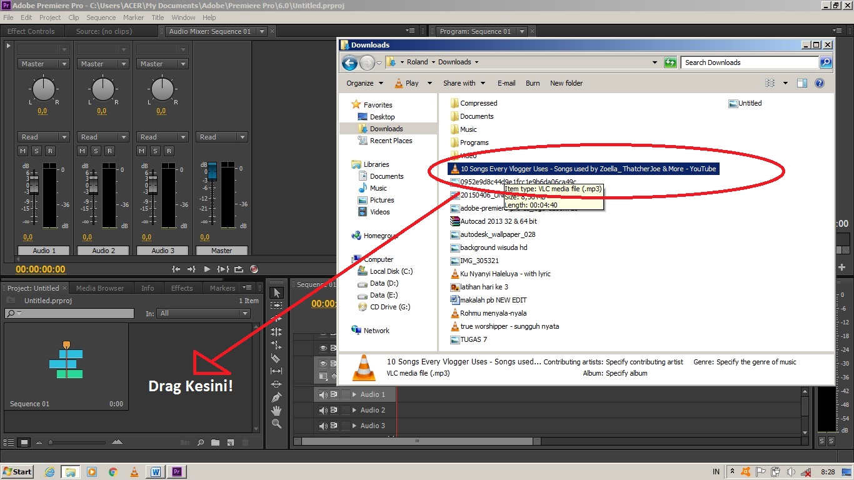The image size is (854, 480).
Task: Click the Play button in the Program monitor controls
Action: pos(206,269)
